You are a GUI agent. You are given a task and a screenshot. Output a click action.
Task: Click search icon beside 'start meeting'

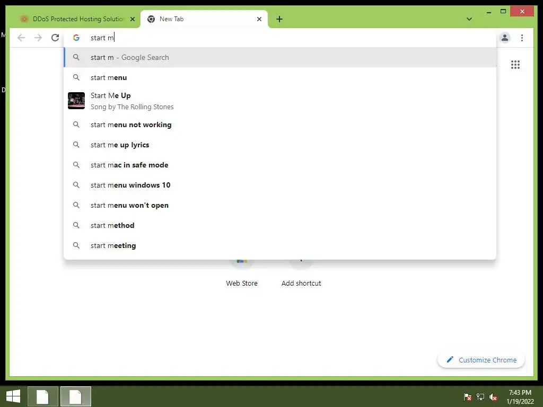point(76,245)
